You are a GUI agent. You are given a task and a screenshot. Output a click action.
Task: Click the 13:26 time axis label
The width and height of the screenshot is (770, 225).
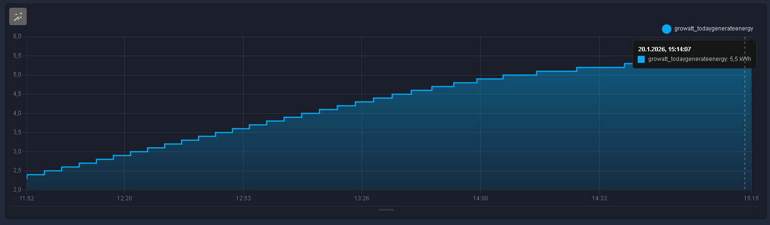pos(361,198)
